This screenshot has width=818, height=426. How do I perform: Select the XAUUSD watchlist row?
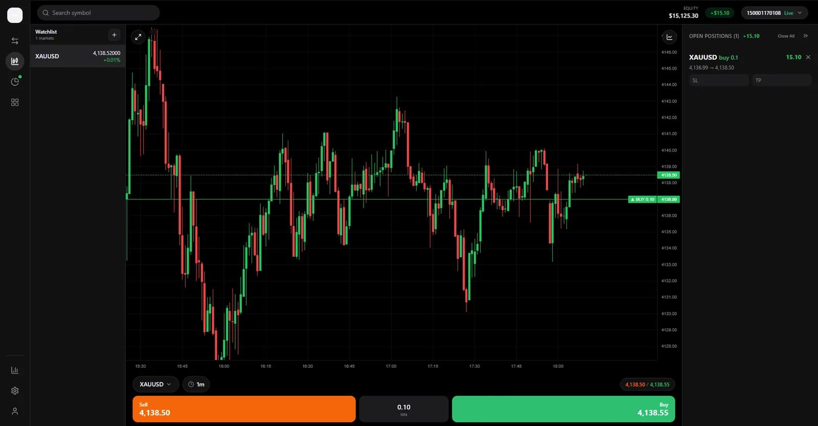pyautogui.click(x=78, y=56)
